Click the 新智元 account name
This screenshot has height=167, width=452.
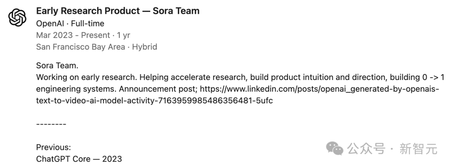[x=419, y=149]
